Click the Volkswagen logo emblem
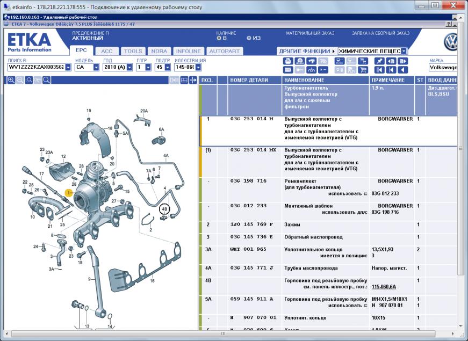The width and height of the screenshot is (468, 341). (x=451, y=42)
